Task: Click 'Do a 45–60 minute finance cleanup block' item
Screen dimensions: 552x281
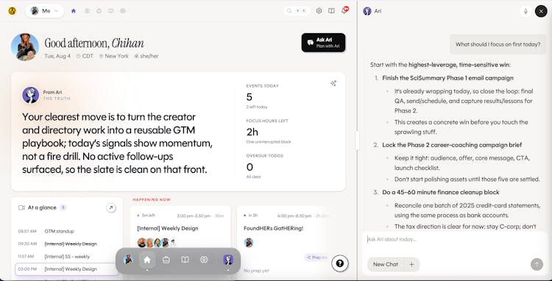Action: tap(441, 192)
